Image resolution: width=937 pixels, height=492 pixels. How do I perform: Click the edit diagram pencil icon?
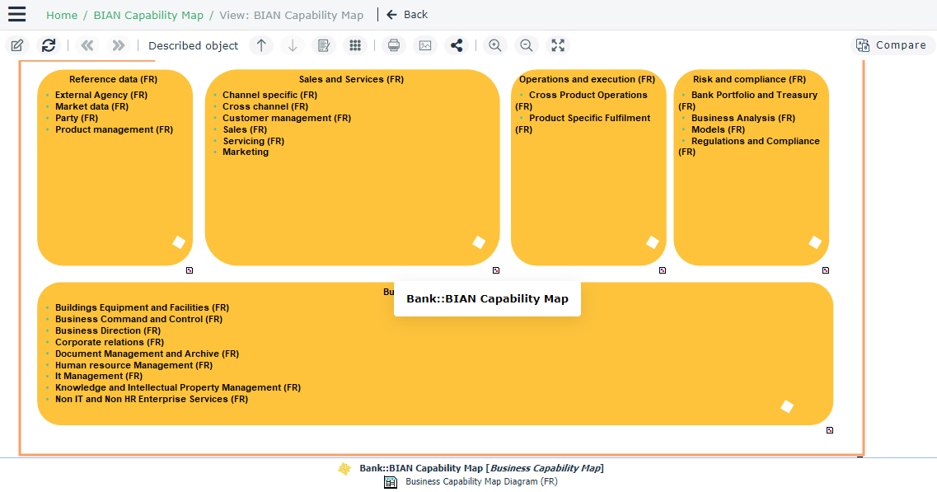[17, 45]
